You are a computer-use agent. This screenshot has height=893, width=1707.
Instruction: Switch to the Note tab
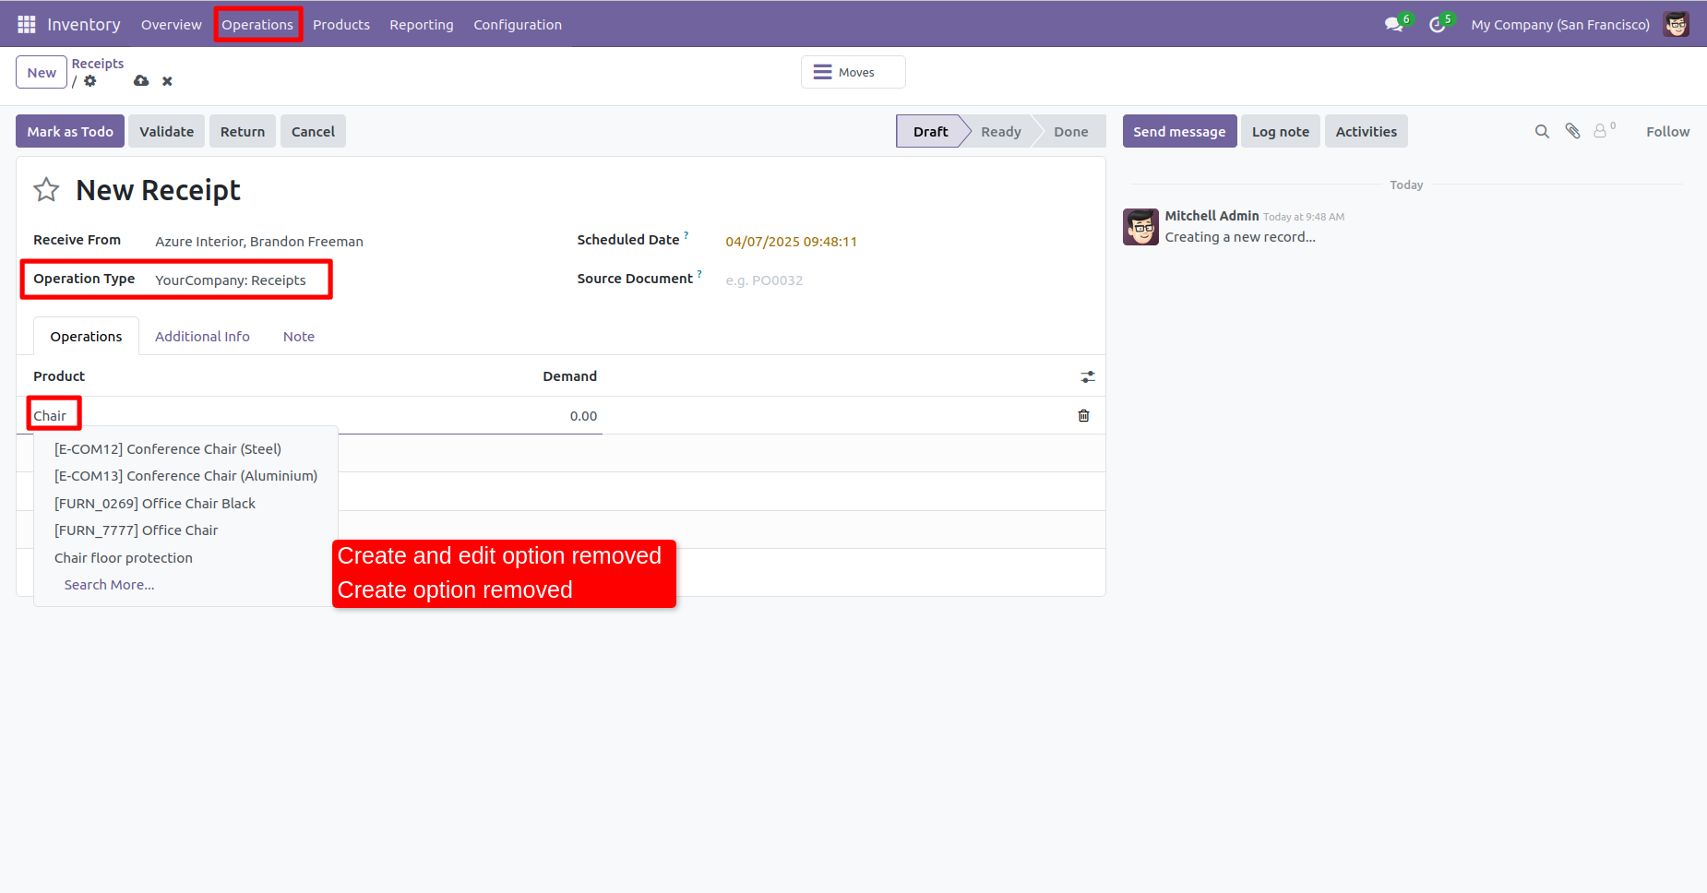(x=299, y=337)
